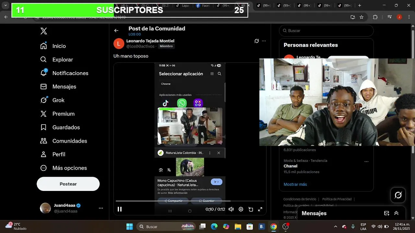Viewport: 415px width, 233px height.
Task: Click the Postear button
Action: click(68, 184)
